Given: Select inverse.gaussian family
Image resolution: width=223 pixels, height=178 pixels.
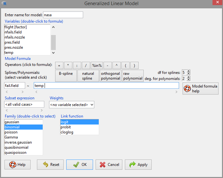Looking at the screenshot, I should 24,142.
